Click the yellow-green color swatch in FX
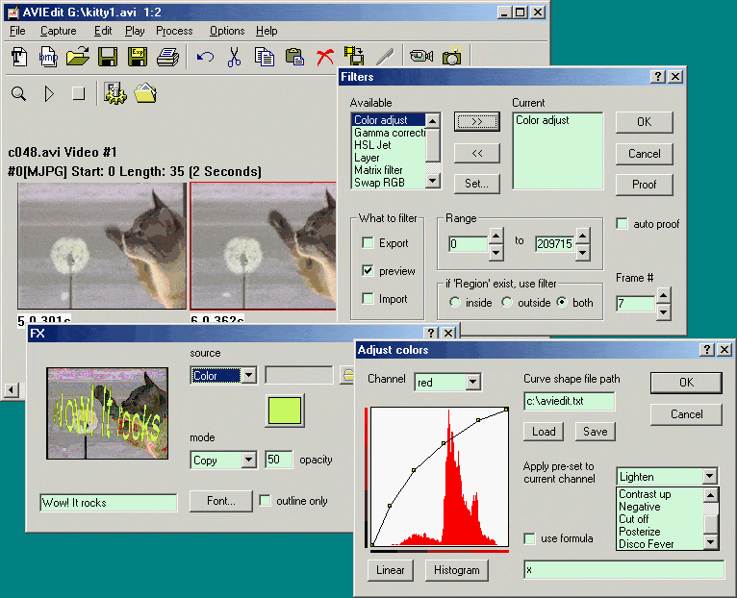This screenshot has width=737, height=598. (x=285, y=411)
